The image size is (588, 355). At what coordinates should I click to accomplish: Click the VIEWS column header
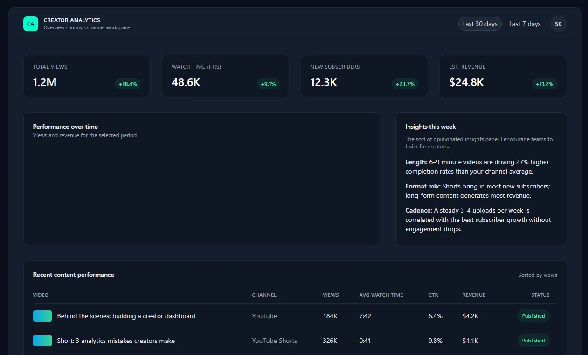pos(331,295)
